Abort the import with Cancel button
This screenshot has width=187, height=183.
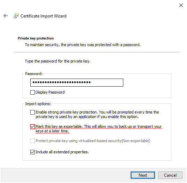[170, 175]
